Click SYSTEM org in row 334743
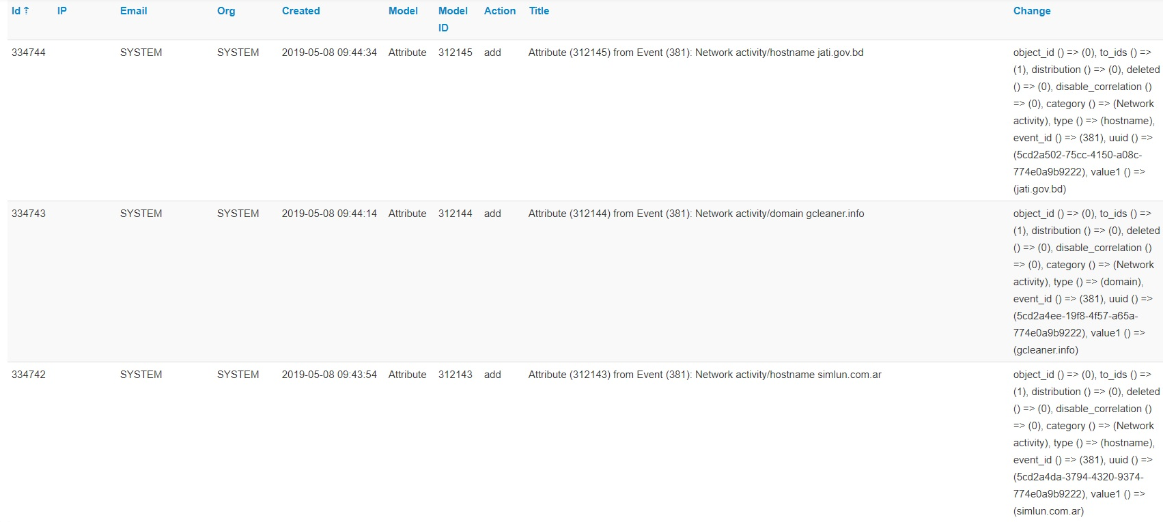 coord(238,214)
